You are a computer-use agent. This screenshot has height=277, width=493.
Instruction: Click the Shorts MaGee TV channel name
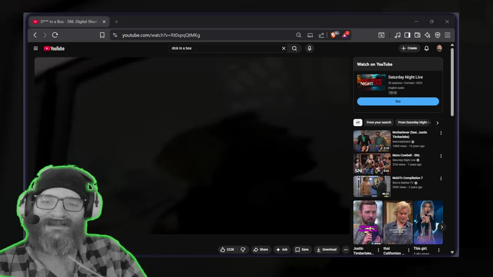coord(403,183)
